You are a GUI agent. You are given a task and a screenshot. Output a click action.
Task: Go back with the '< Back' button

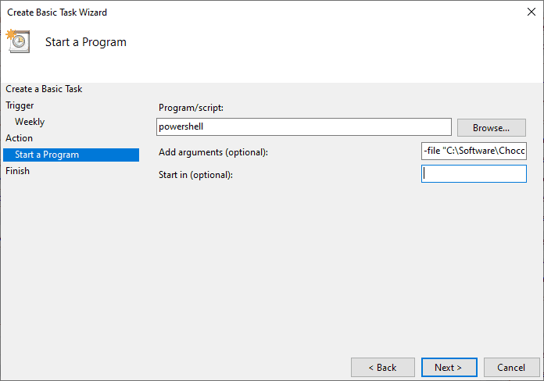[382, 367]
